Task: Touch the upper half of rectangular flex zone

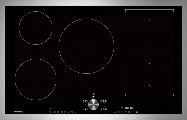Action: [149, 31]
